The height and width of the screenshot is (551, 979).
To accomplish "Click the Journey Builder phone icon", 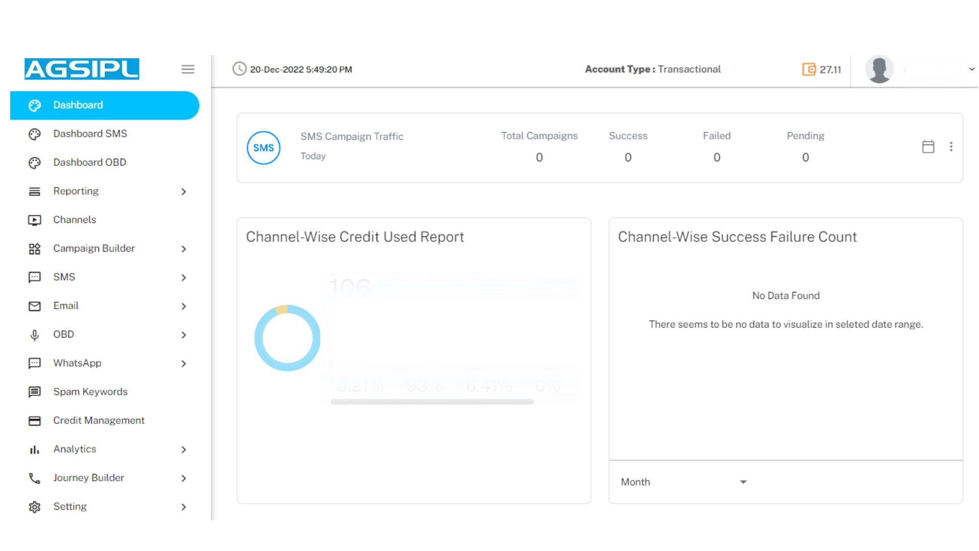I will coord(35,478).
